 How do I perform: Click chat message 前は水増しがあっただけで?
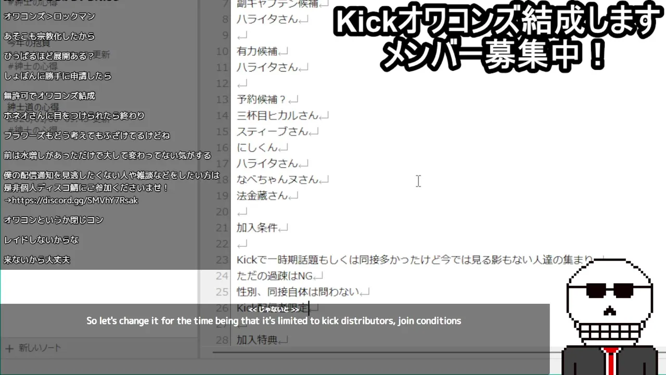click(108, 155)
